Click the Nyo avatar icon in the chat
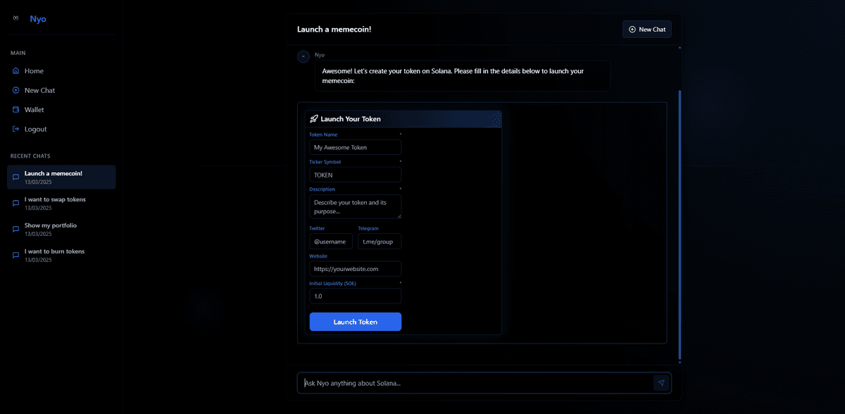This screenshot has width=845, height=414. click(303, 56)
